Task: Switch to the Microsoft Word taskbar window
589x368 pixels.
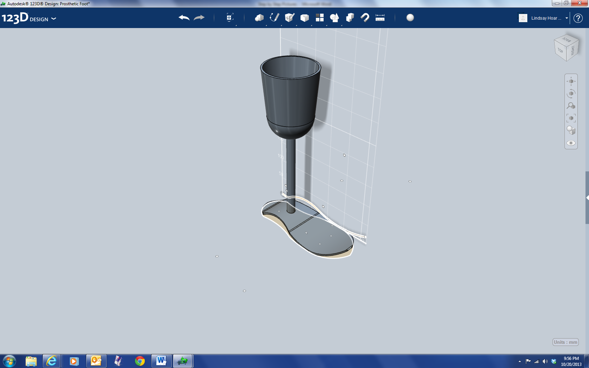Action: [162, 361]
